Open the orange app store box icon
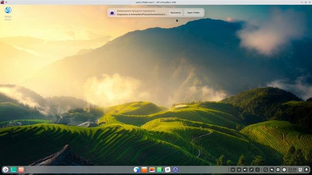The image size is (312, 175). [x=144, y=170]
